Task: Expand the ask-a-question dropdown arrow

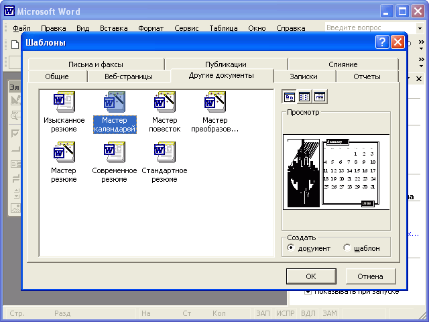Action: tap(420, 28)
